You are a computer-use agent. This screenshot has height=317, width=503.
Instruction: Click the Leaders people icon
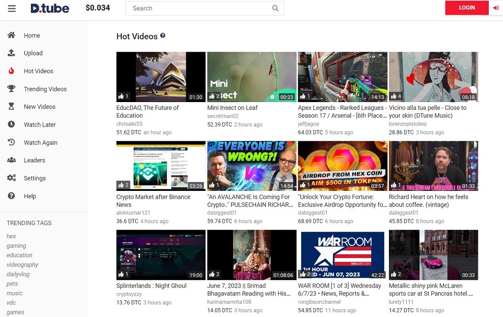pos(12,160)
